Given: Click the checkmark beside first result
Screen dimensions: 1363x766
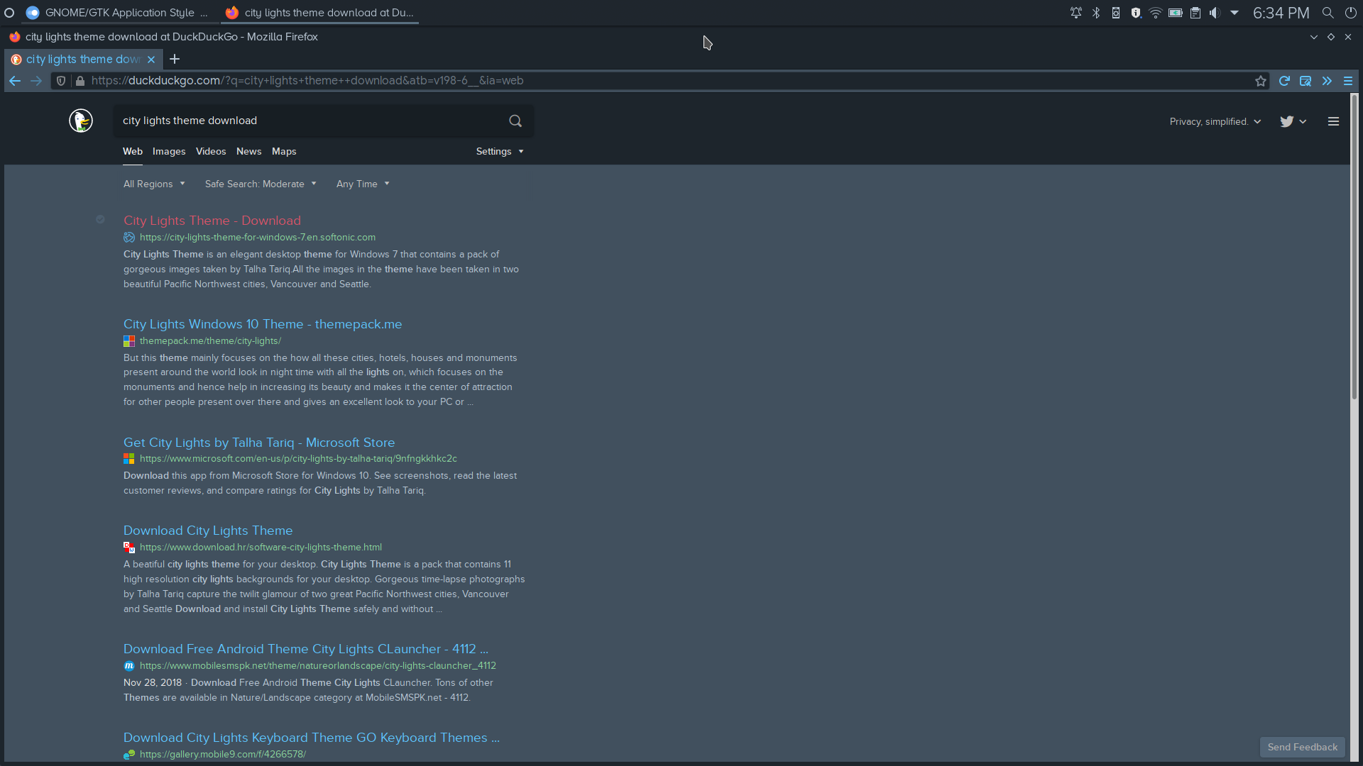Looking at the screenshot, I should [x=100, y=220].
